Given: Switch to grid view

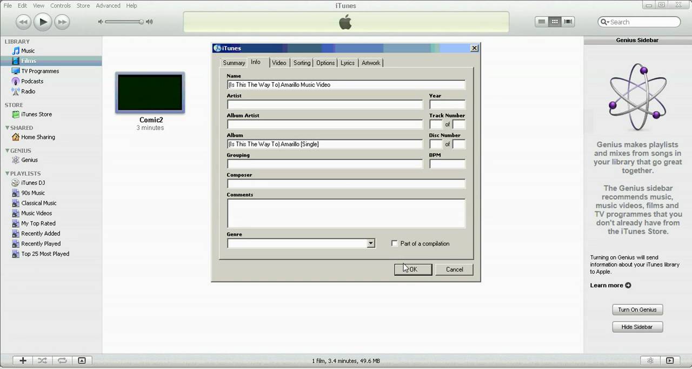Looking at the screenshot, I should click(x=555, y=22).
